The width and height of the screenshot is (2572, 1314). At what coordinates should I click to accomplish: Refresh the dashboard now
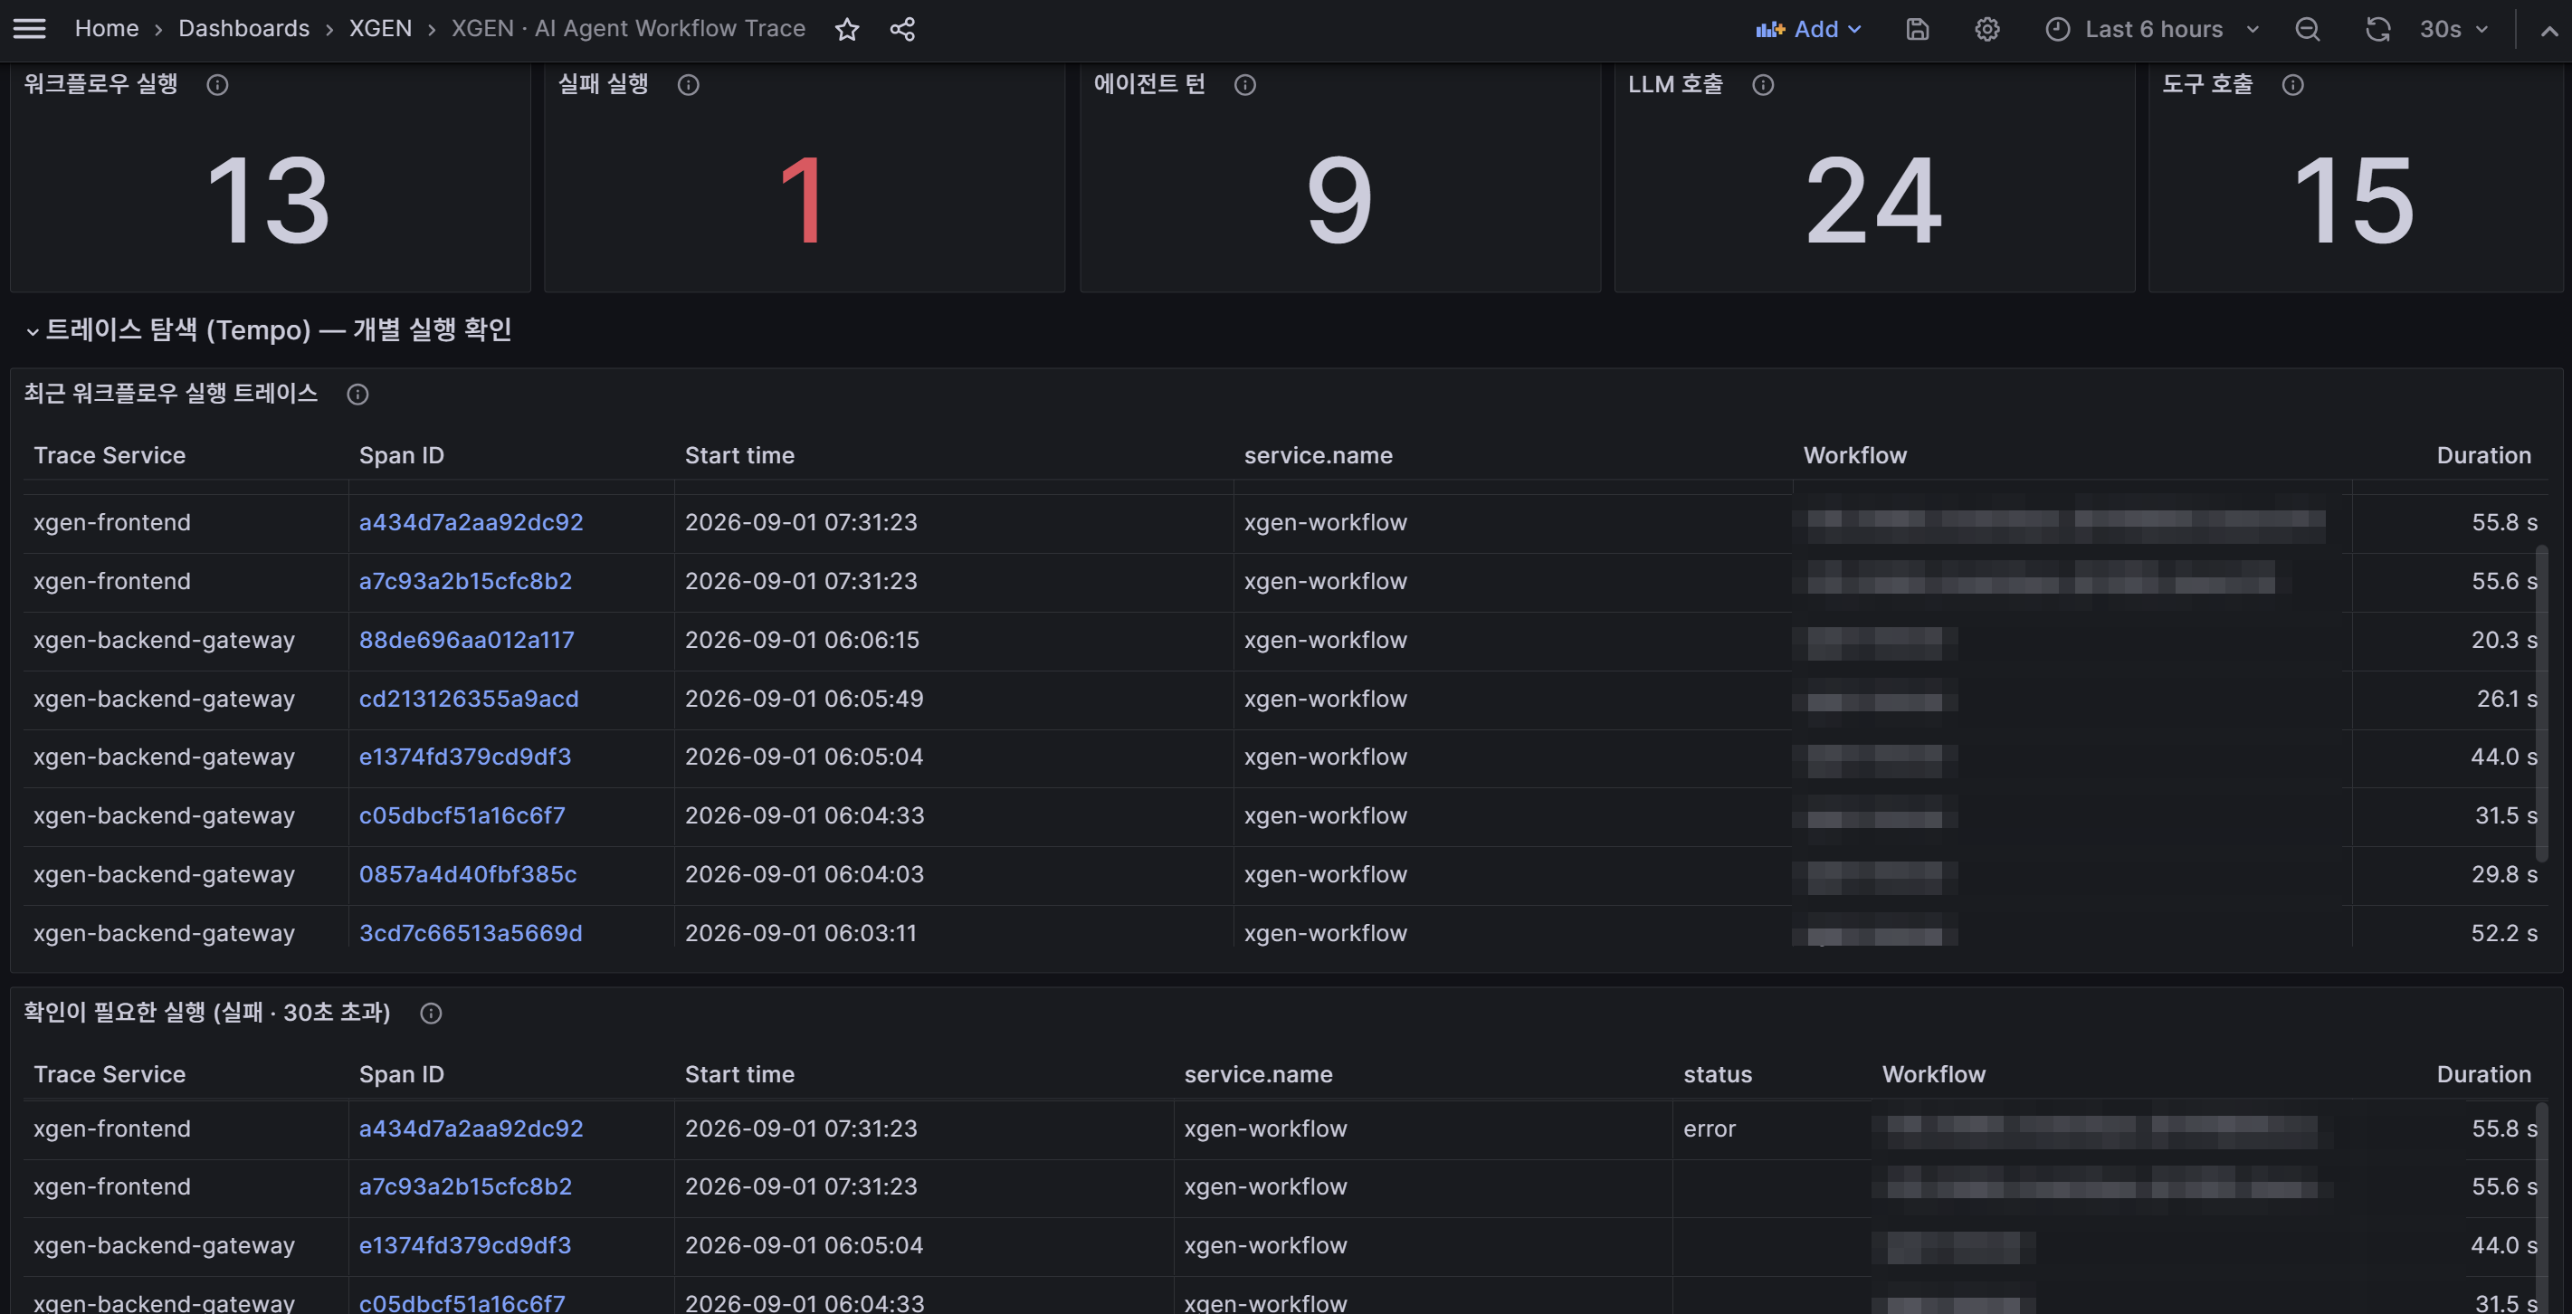(x=2377, y=29)
